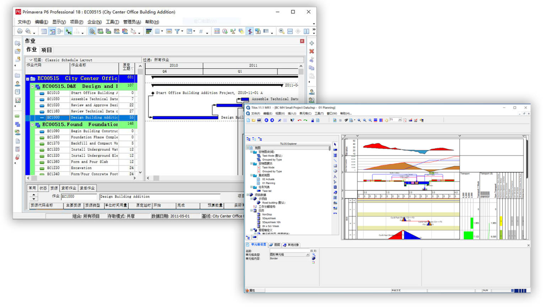
Task: Switch to the 项目 tab in Primavera
Action: (x=47, y=50)
